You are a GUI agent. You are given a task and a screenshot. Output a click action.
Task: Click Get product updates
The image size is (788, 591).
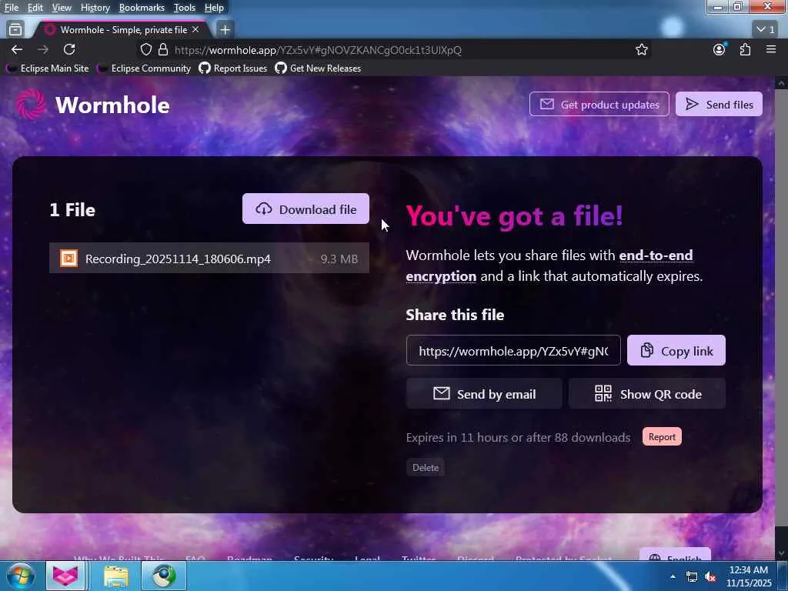(599, 104)
